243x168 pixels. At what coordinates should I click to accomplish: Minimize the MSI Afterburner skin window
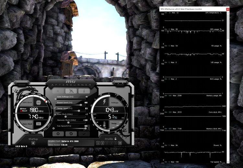click(119, 83)
